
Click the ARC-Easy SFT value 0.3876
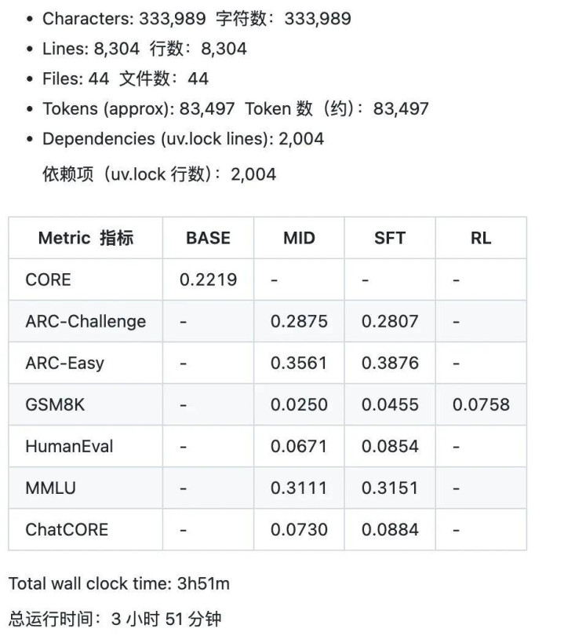(x=390, y=363)
